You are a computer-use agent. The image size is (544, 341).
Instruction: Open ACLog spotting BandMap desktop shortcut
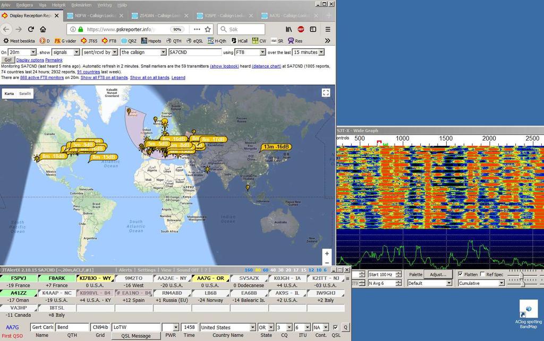(529, 314)
